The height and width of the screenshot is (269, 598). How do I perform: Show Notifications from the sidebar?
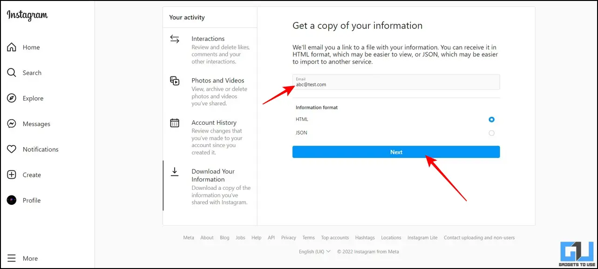click(x=41, y=149)
